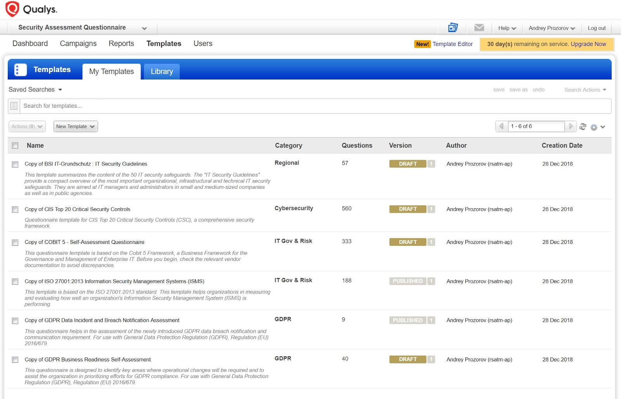Open the Template Editor link

coord(453,44)
